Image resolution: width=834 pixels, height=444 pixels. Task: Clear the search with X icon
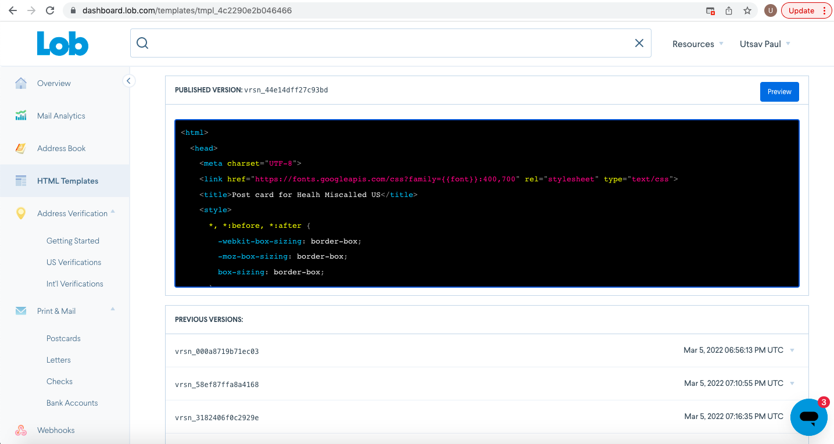coord(639,43)
